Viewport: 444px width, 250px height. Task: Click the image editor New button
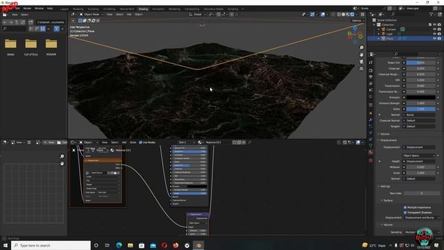[x=49, y=142]
